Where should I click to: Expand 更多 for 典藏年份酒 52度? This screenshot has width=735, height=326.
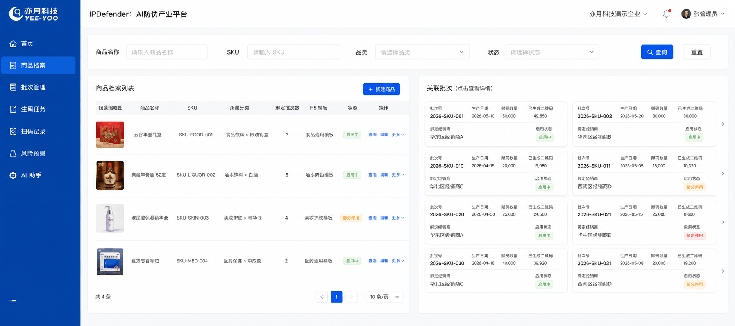tap(398, 175)
